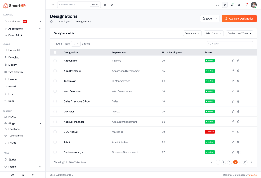Delete the SEO Analyst designation
This screenshot has height=178, width=261.
click(x=238, y=132)
